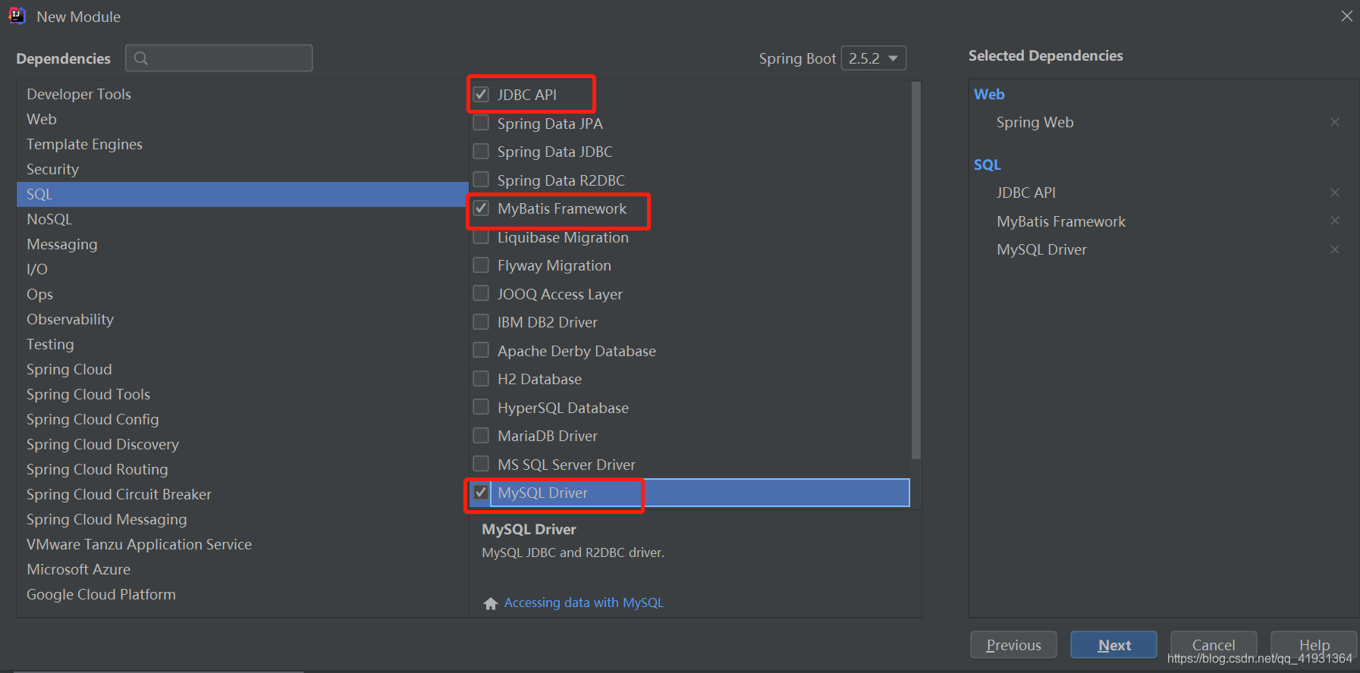
Task: Select the Ops category
Action: coord(242,294)
